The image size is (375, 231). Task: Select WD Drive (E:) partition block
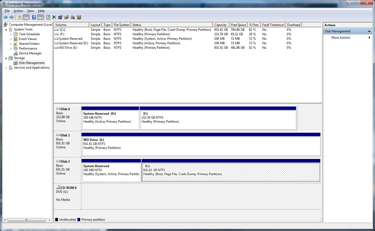click(201, 144)
